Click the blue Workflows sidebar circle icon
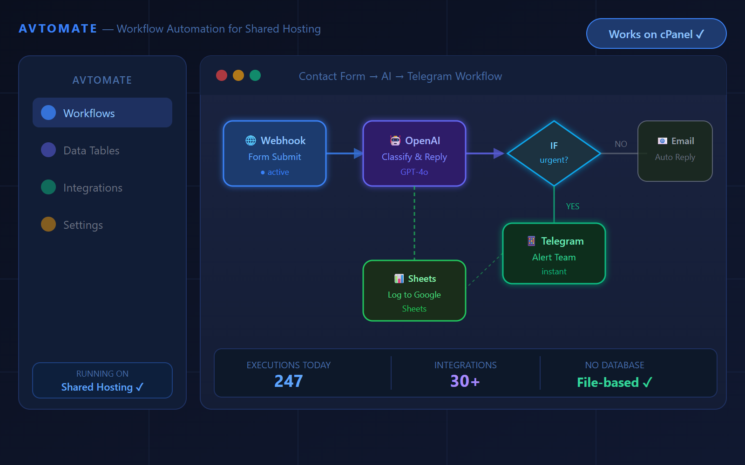745x465 pixels. click(48, 113)
